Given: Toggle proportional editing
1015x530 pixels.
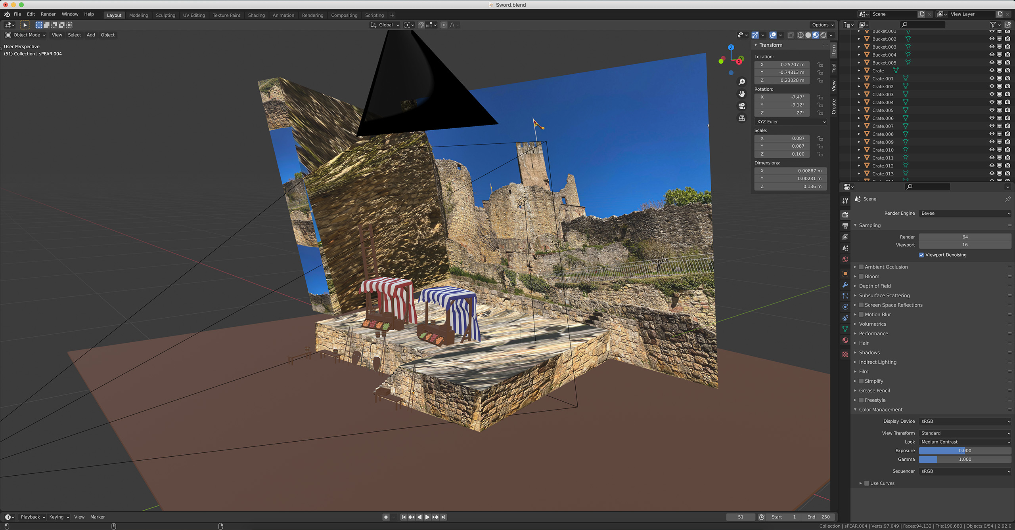Looking at the screenshot, I should click(444, 25).
